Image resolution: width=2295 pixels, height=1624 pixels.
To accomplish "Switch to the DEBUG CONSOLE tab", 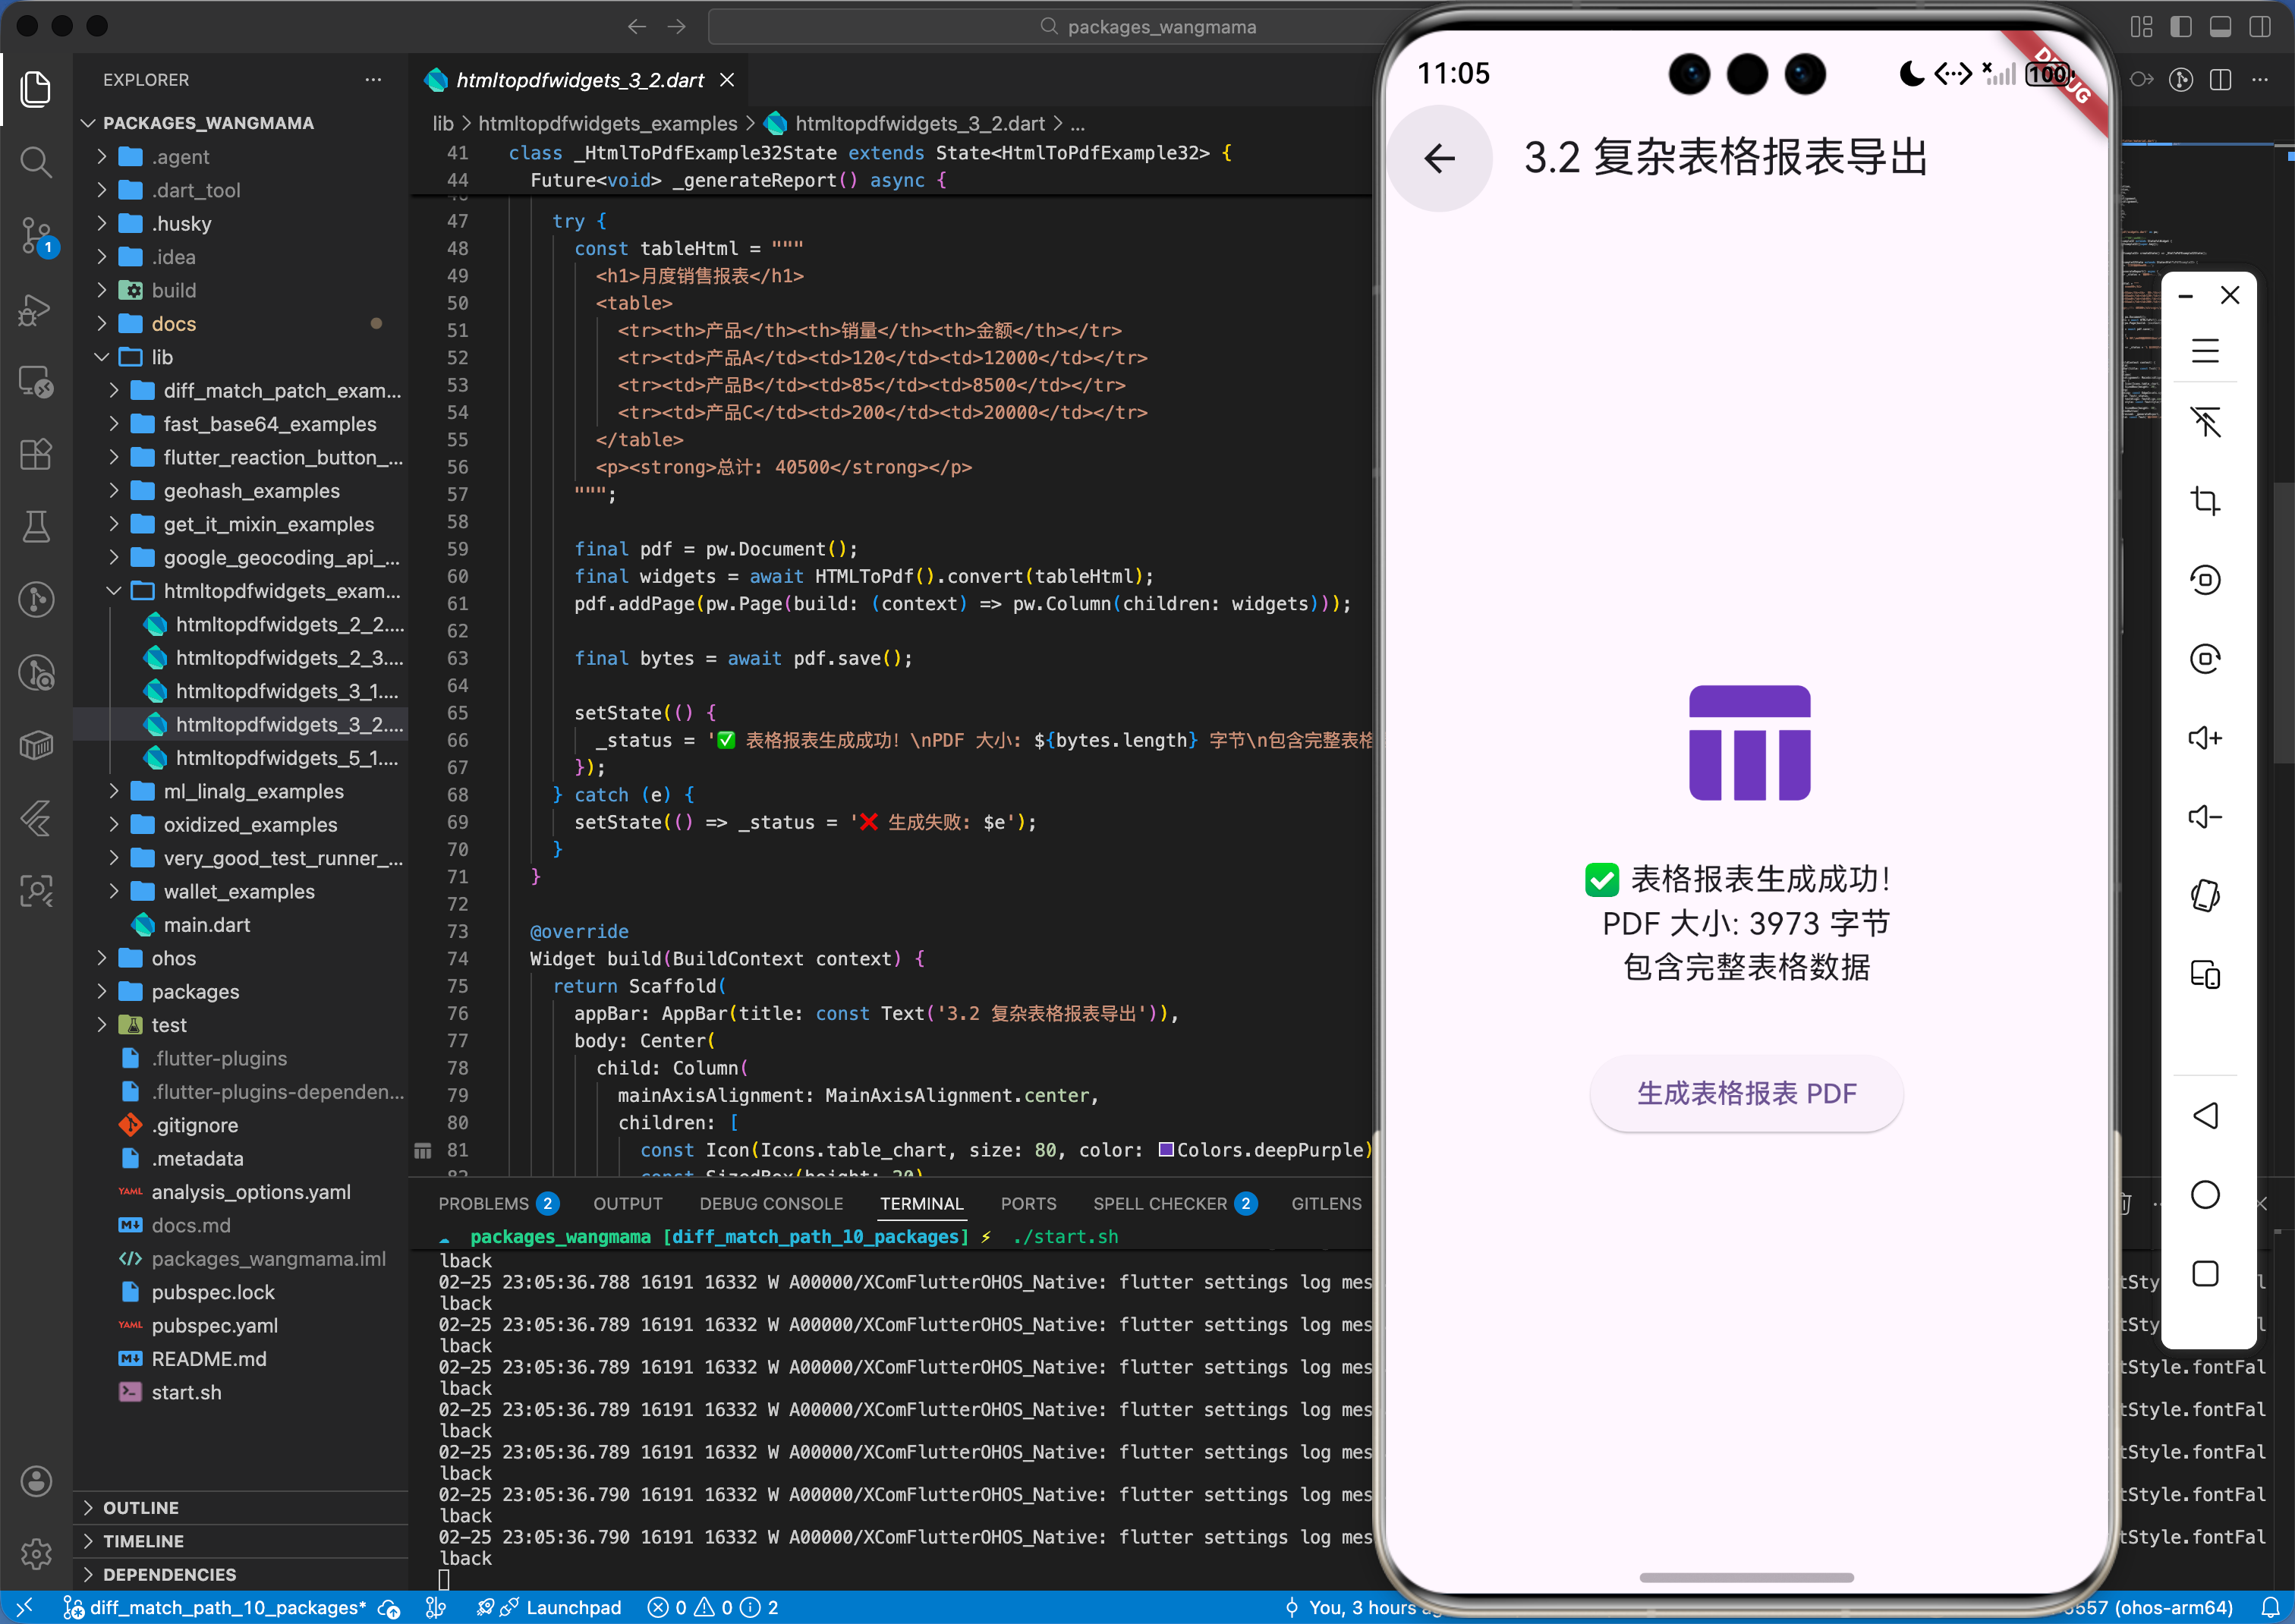I will [x=770, y=1203].
